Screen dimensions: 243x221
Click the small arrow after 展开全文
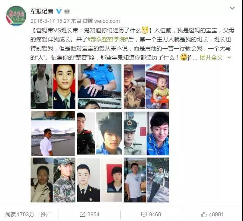pos(229,57)
